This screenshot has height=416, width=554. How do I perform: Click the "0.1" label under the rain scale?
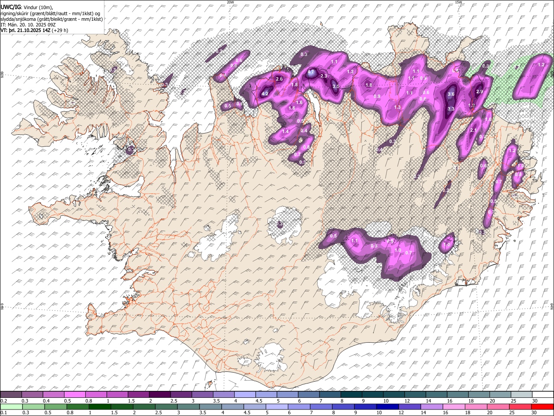(4, 413)
